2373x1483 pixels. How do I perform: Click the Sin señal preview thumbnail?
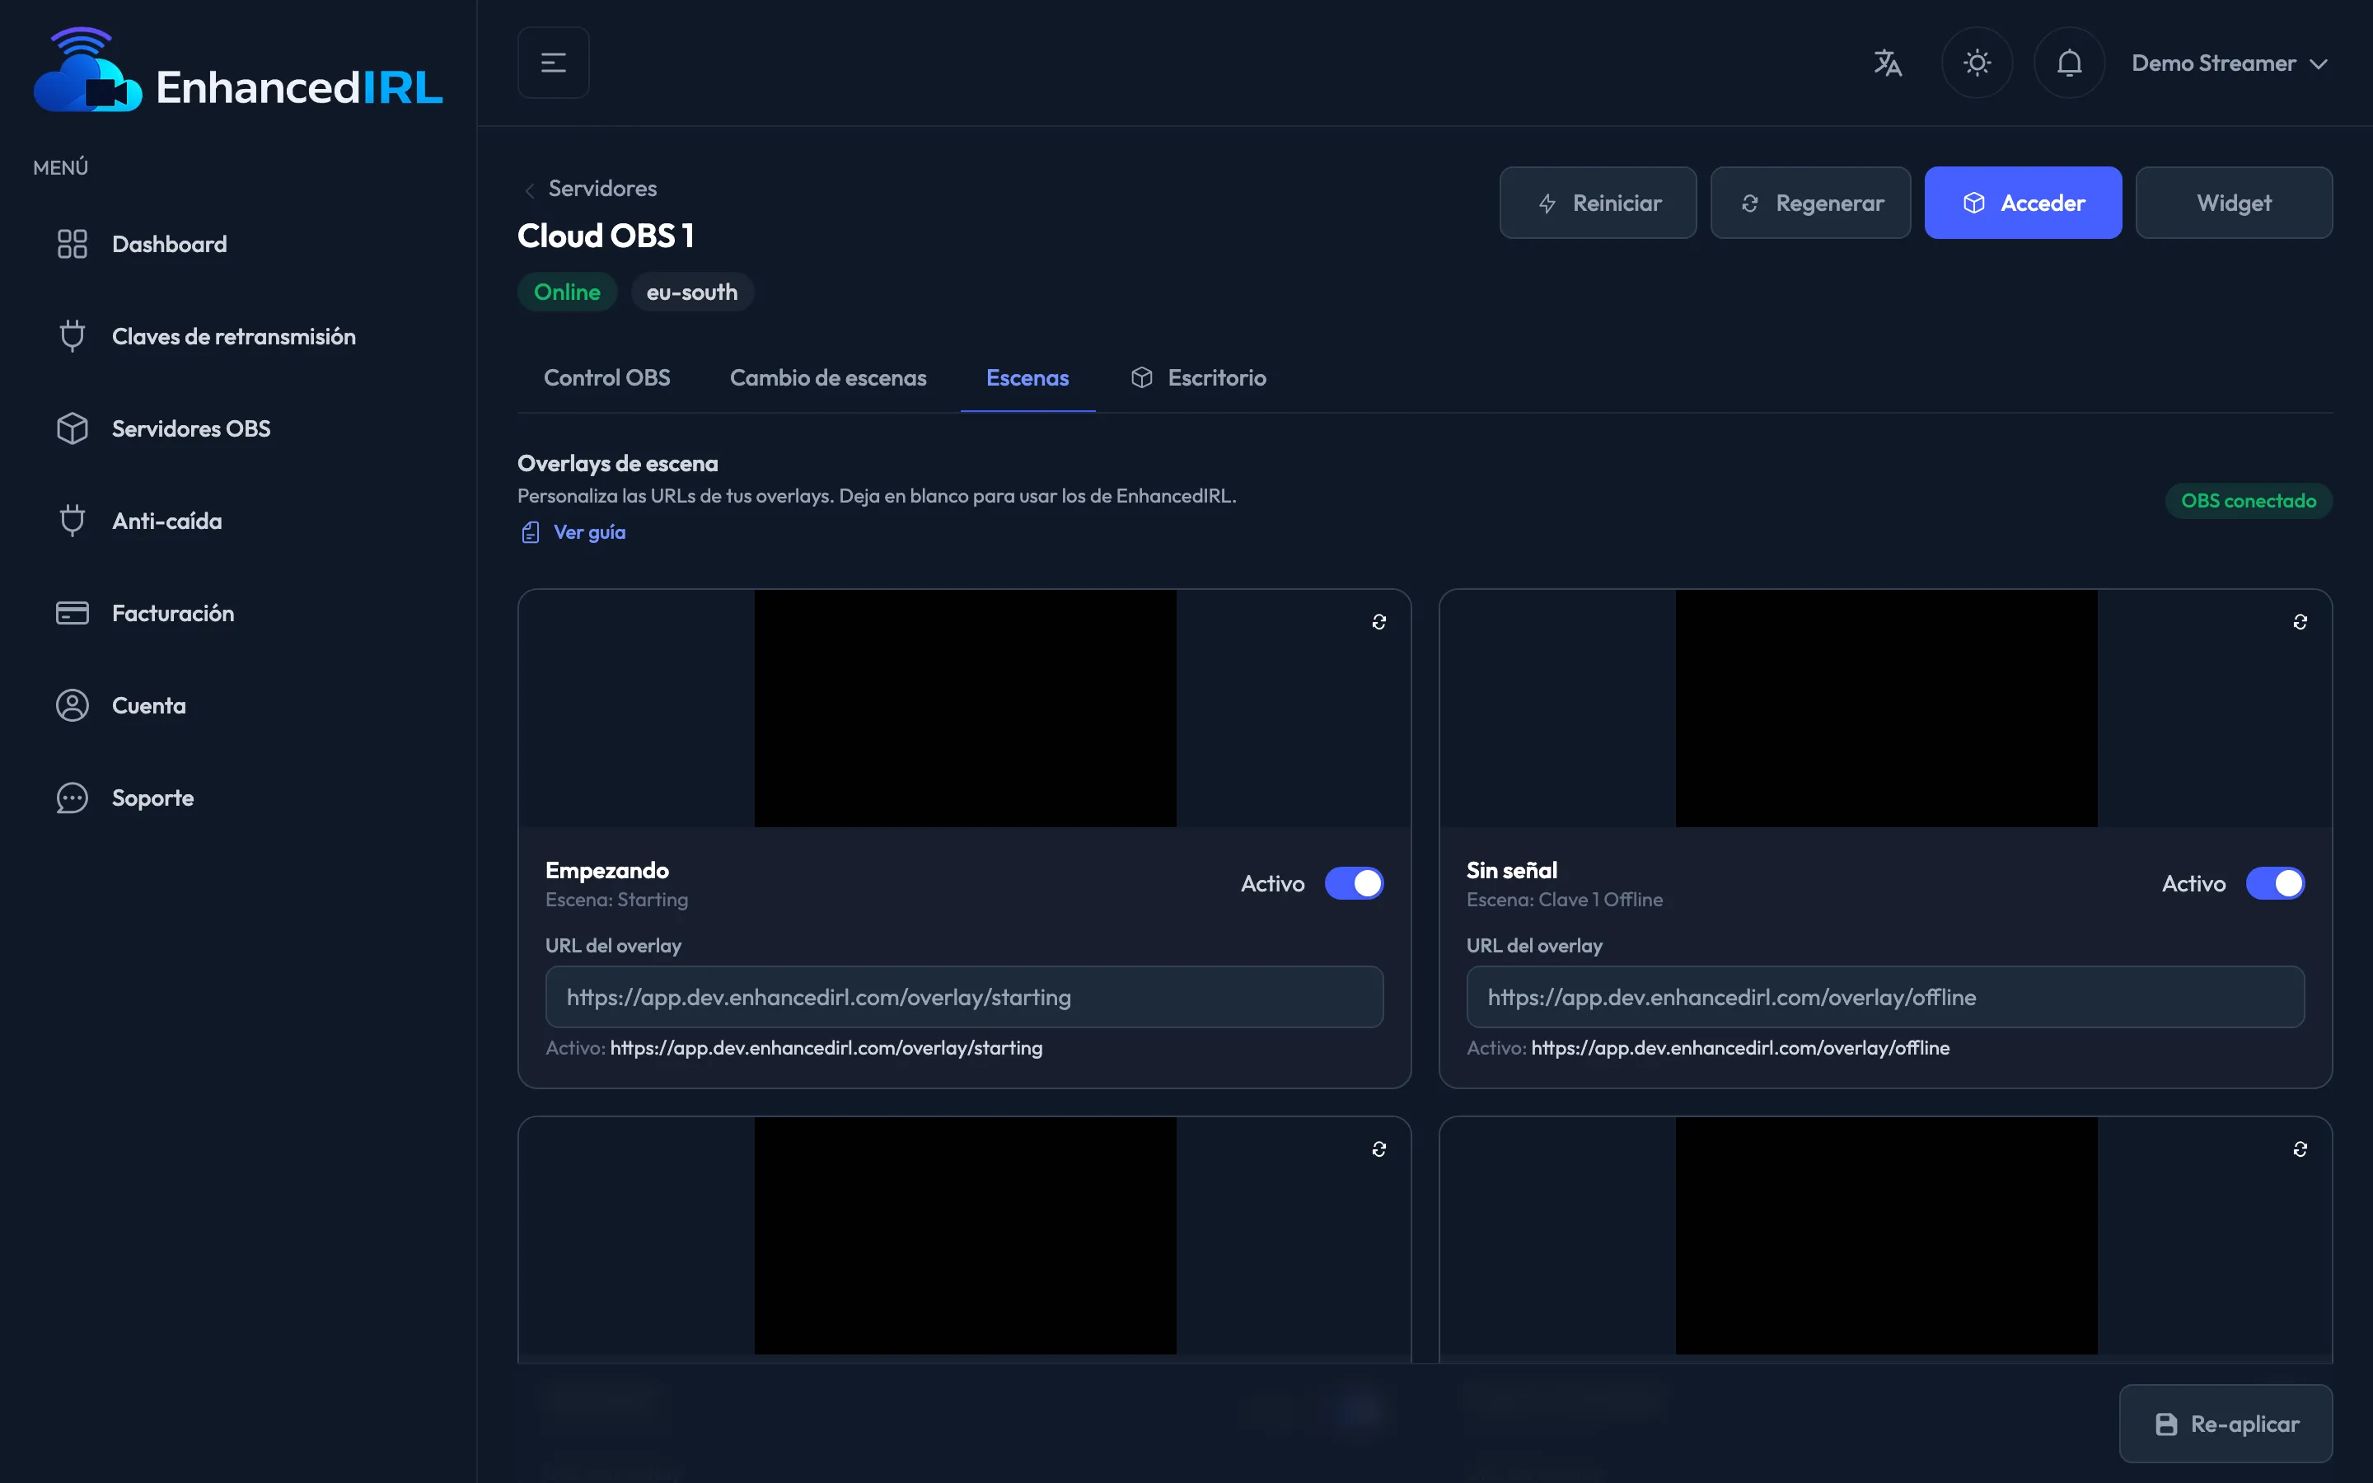point(1886,709)
